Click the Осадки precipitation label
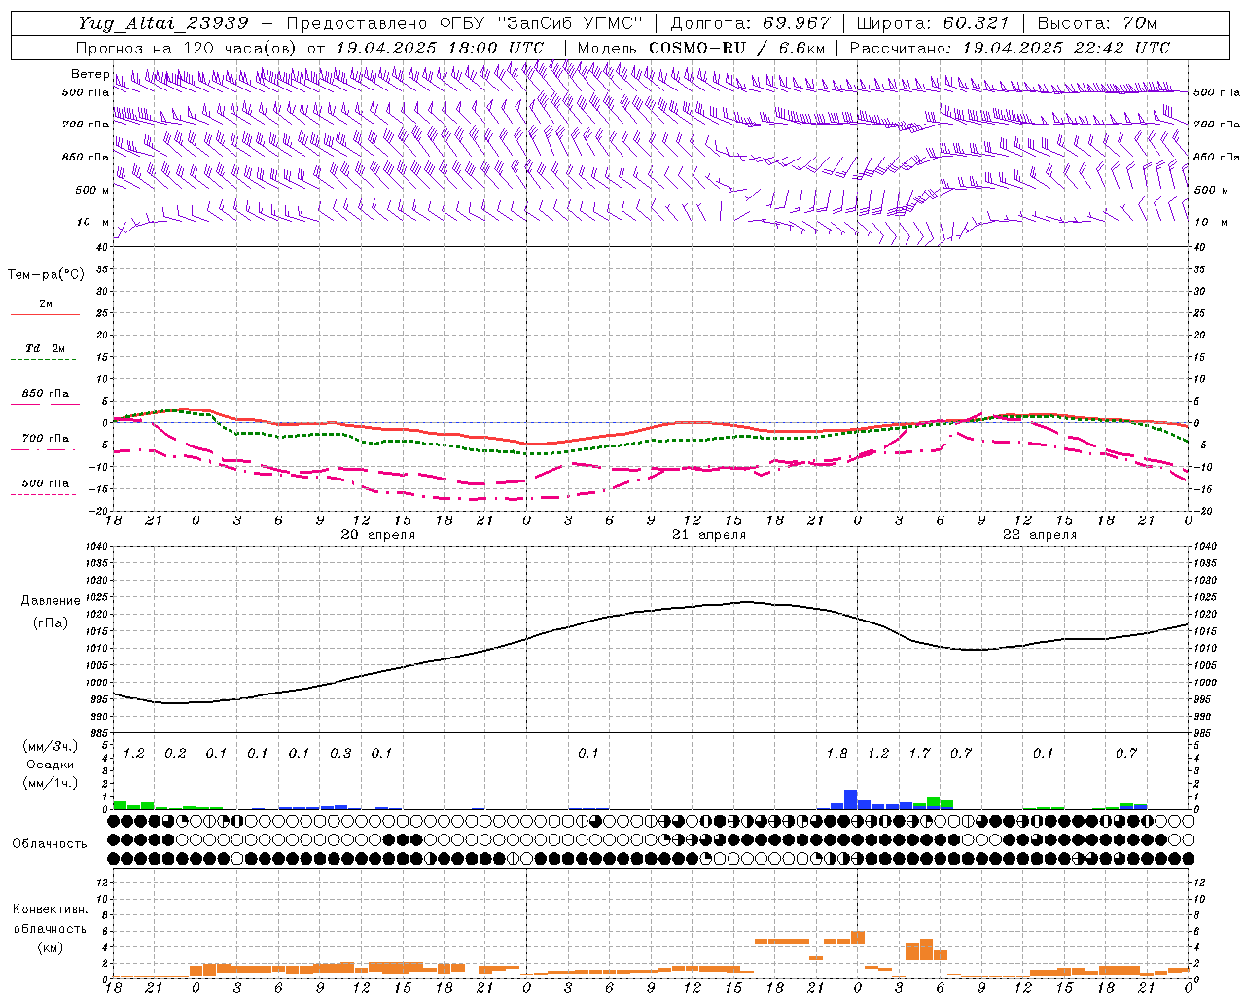 coord(51,765)
